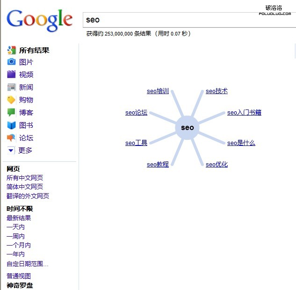Filter by 所有中文网页
Viewport: 296px width, 290px height.
[25, 178]
